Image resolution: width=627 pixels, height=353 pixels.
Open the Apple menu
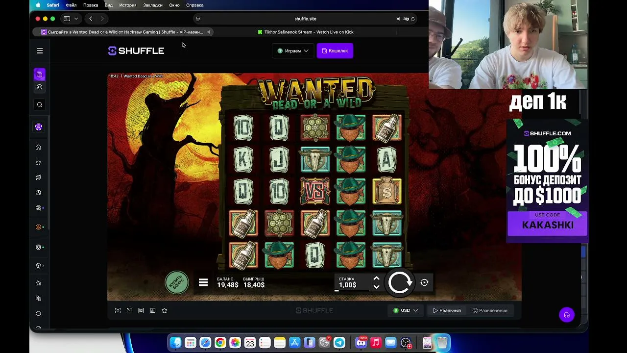click(38, 5)
